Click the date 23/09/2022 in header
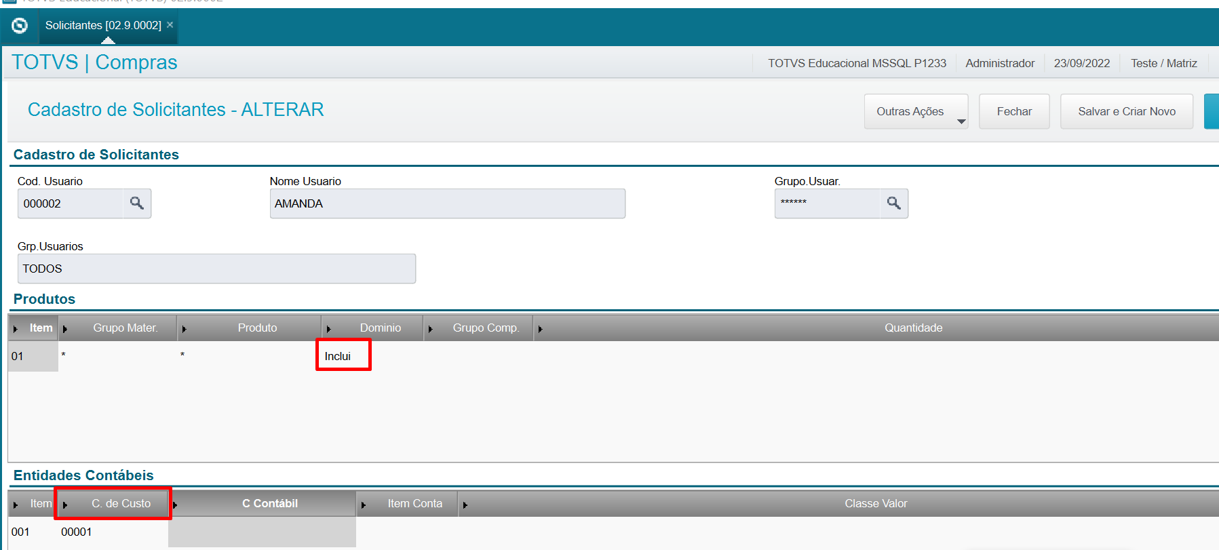1219x550 pixels. tap(1082, 63)
